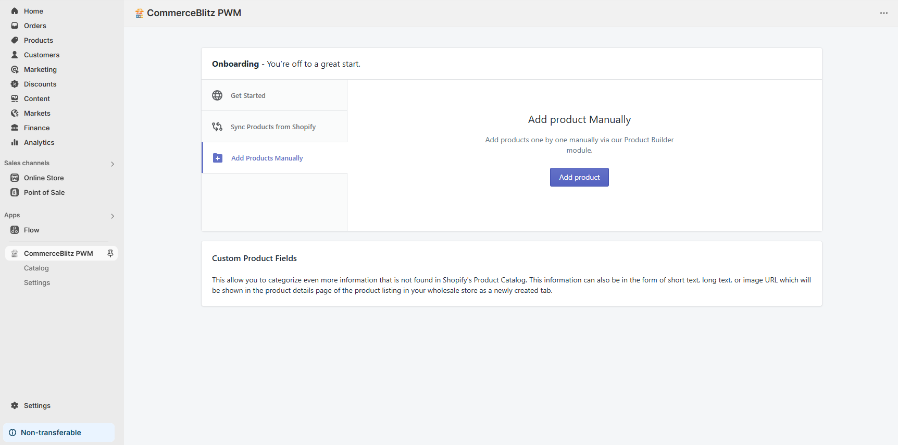
Task: Click the Point of Sale bag icon
Action: point(15,192)
